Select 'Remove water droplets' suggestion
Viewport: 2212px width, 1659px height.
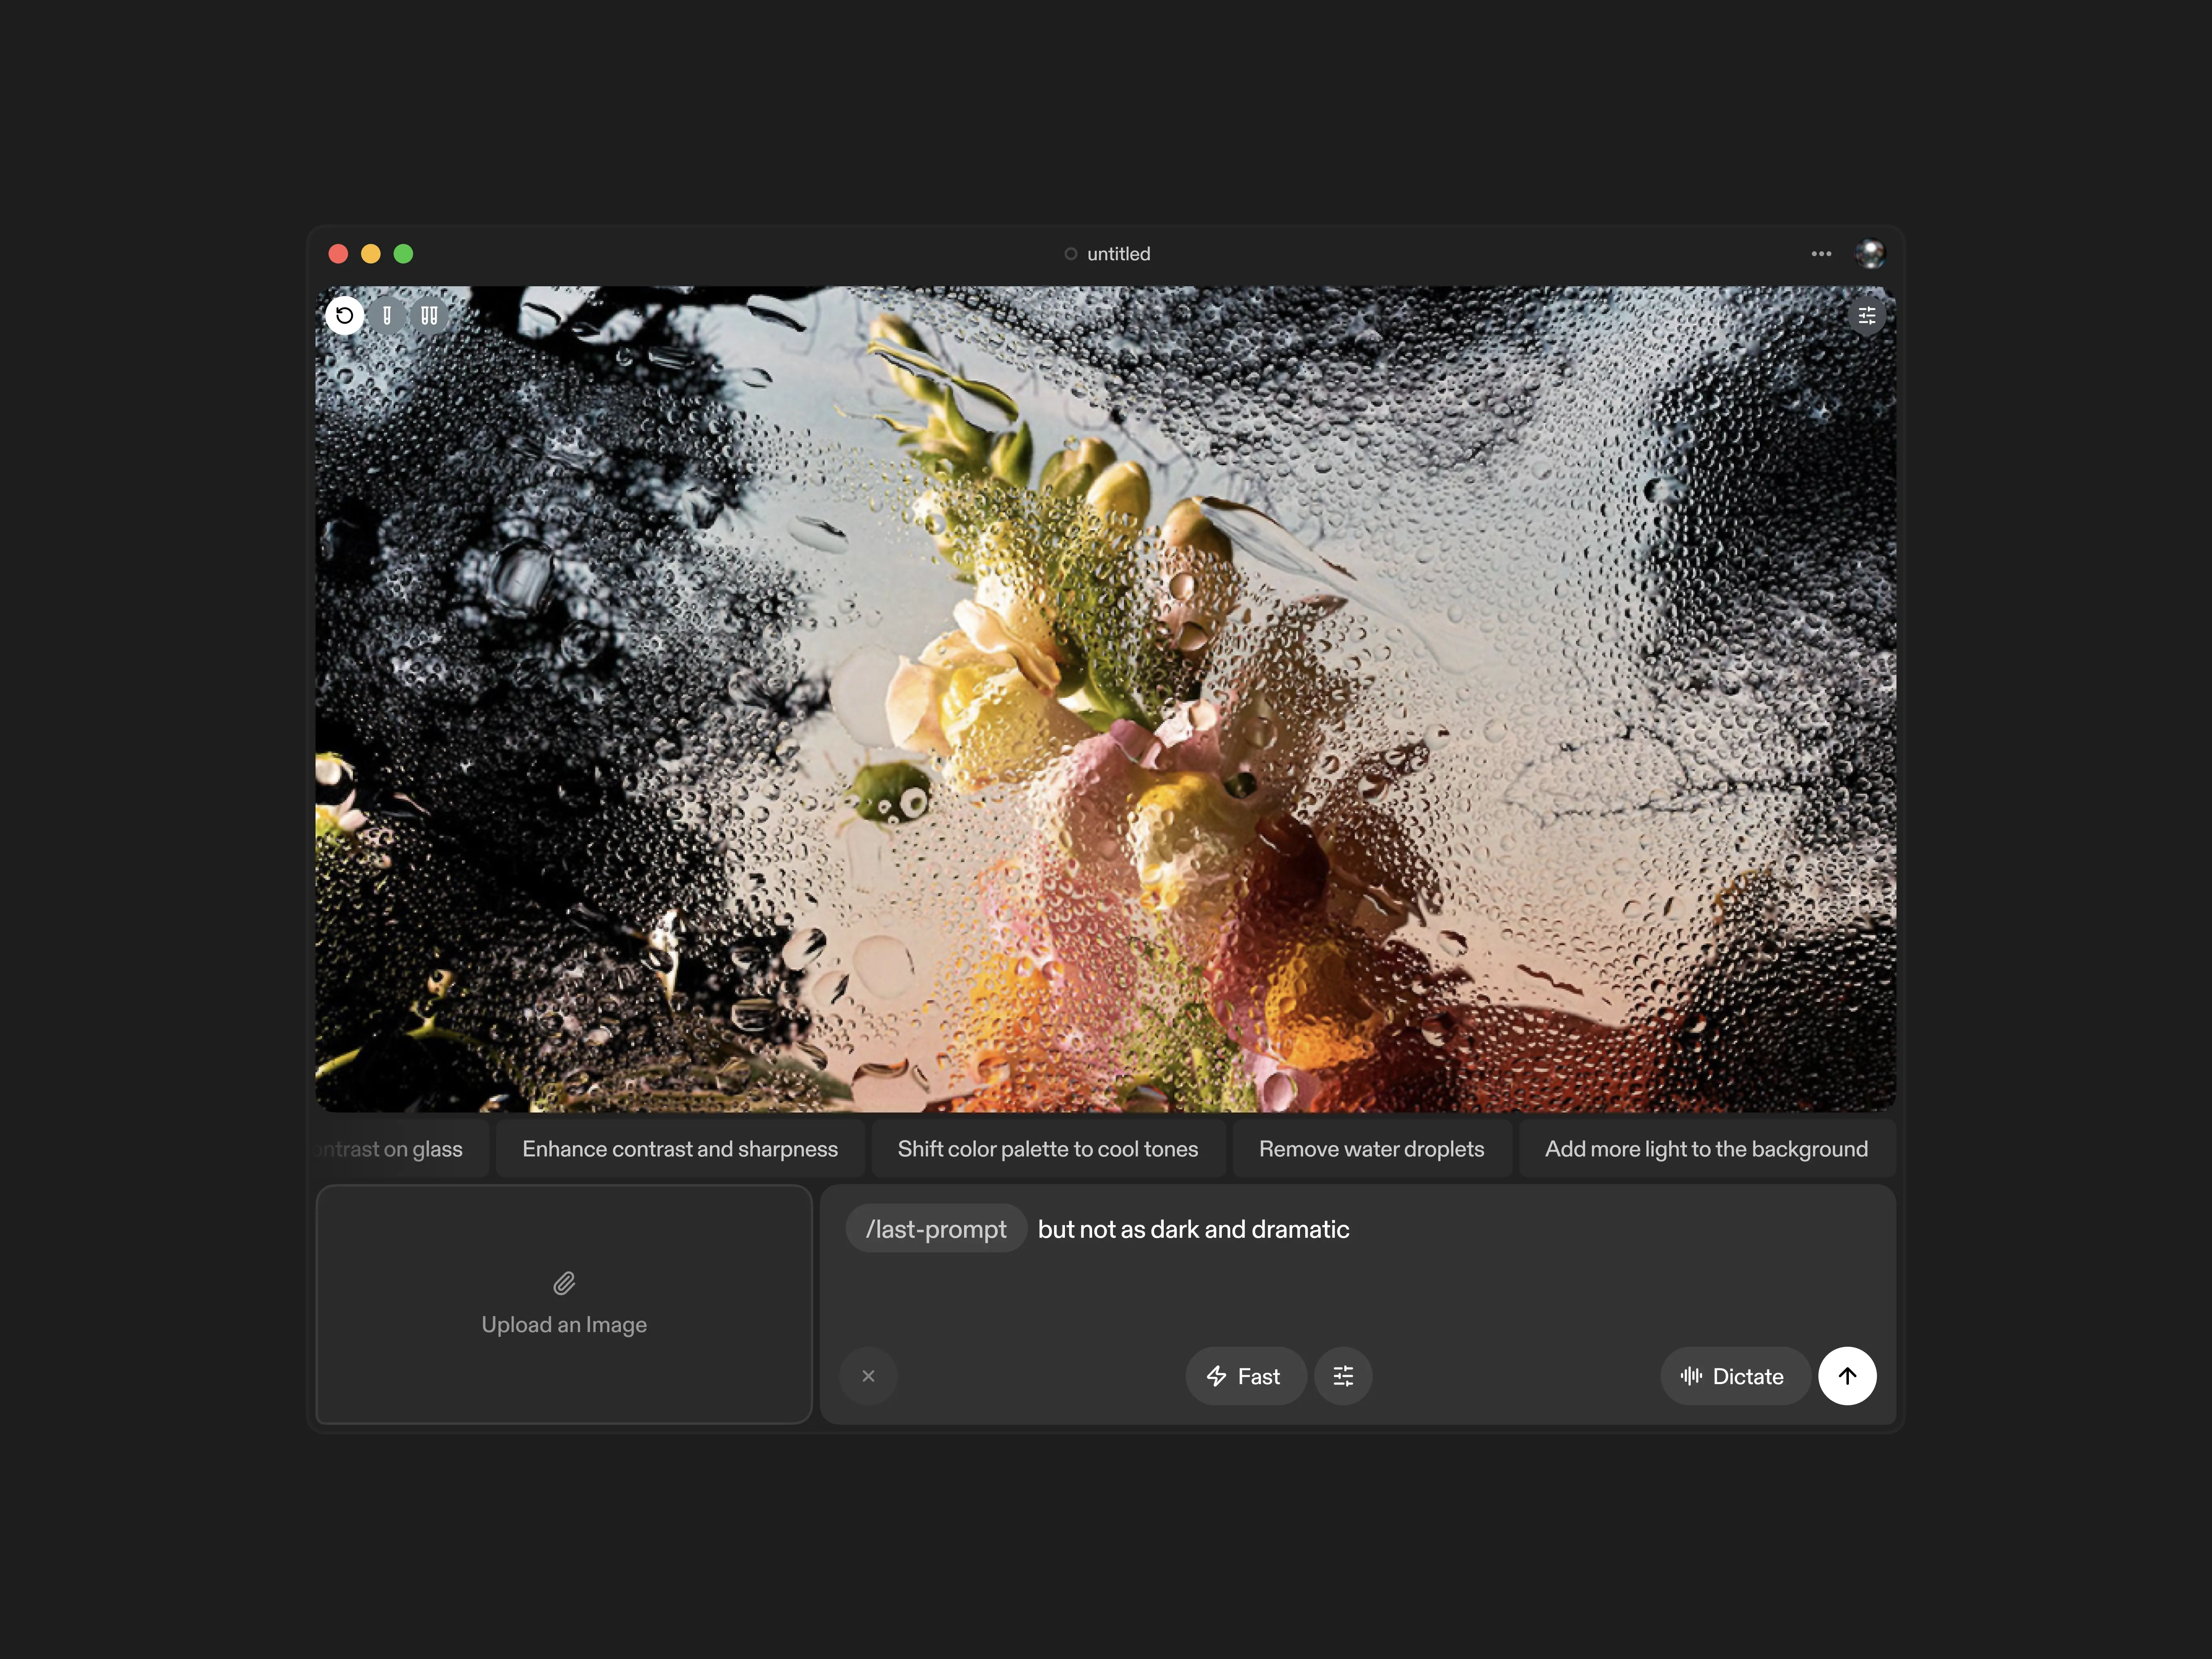[x=1371, y=1149]
